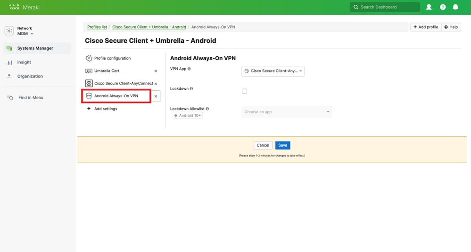This screenshot has width=471, height=252.
Task: Open the VPN App dropdown
Action: tap(273, 71)
